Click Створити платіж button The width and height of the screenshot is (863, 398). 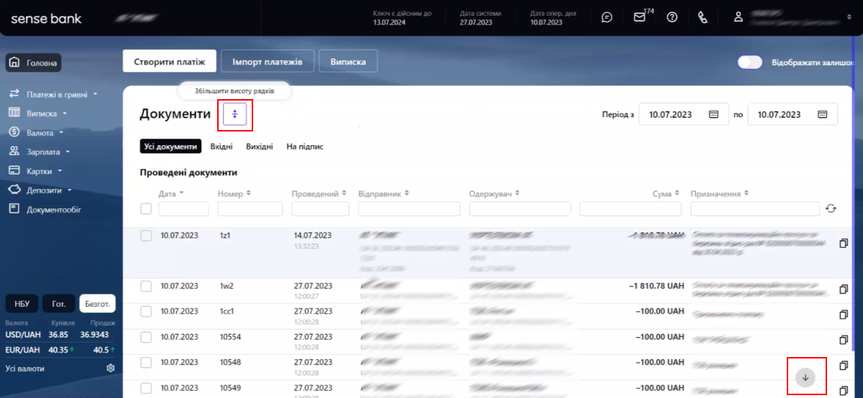point(170,62)
